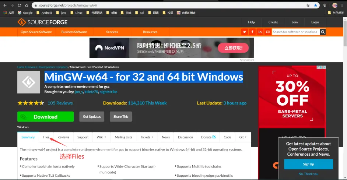
Task: Click the Get Updates button
Action: coord(92,117)
